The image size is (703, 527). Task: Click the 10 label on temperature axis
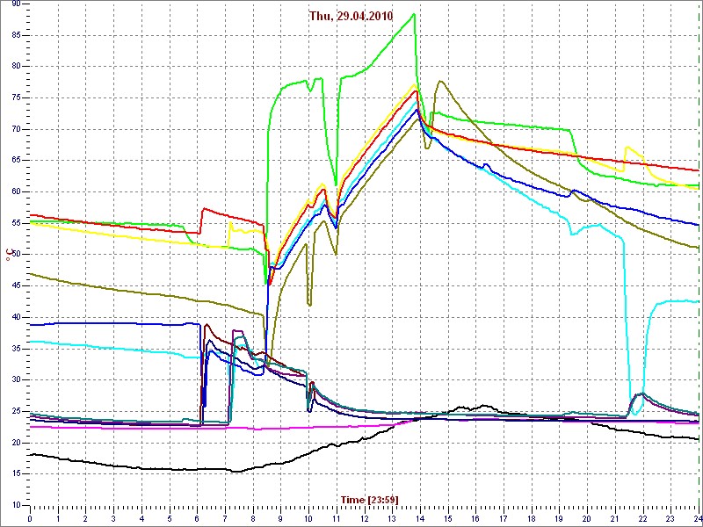pos(16,505)
